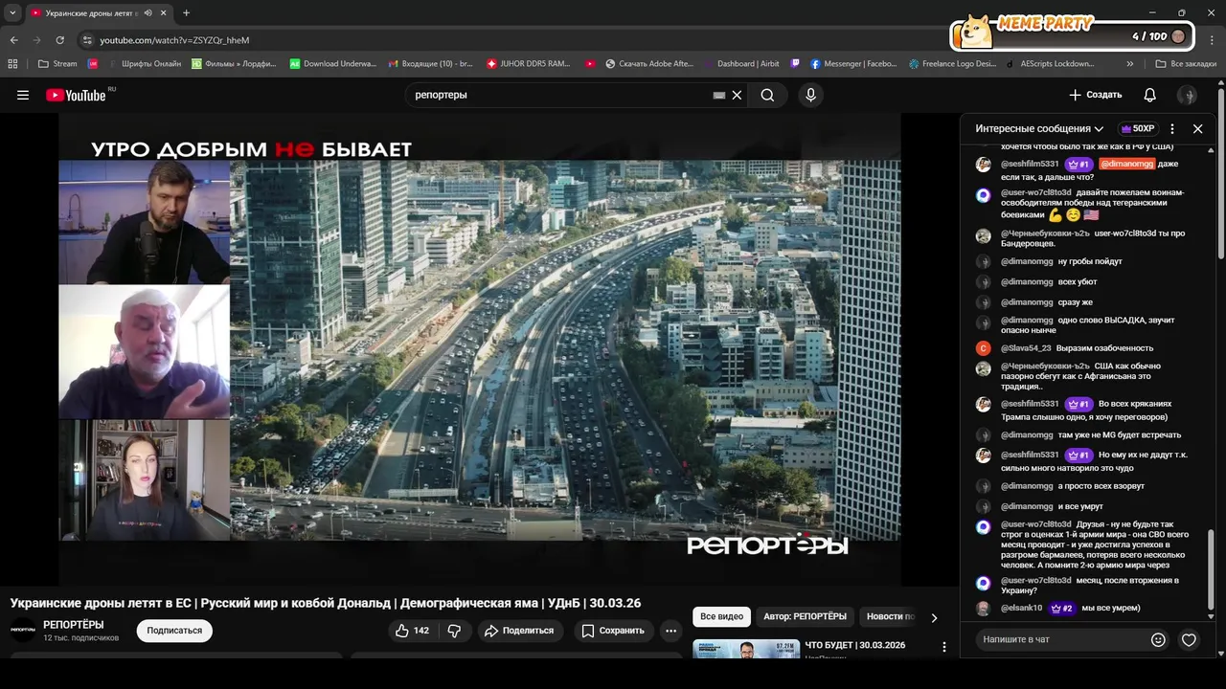The image size is (1226, 689).
Task: Select the Все видео chip
Action: 721,616
